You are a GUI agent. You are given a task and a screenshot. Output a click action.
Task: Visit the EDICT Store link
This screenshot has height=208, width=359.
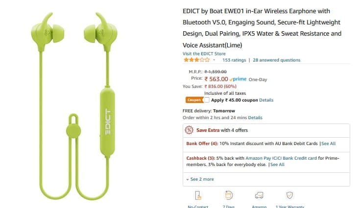204,54
